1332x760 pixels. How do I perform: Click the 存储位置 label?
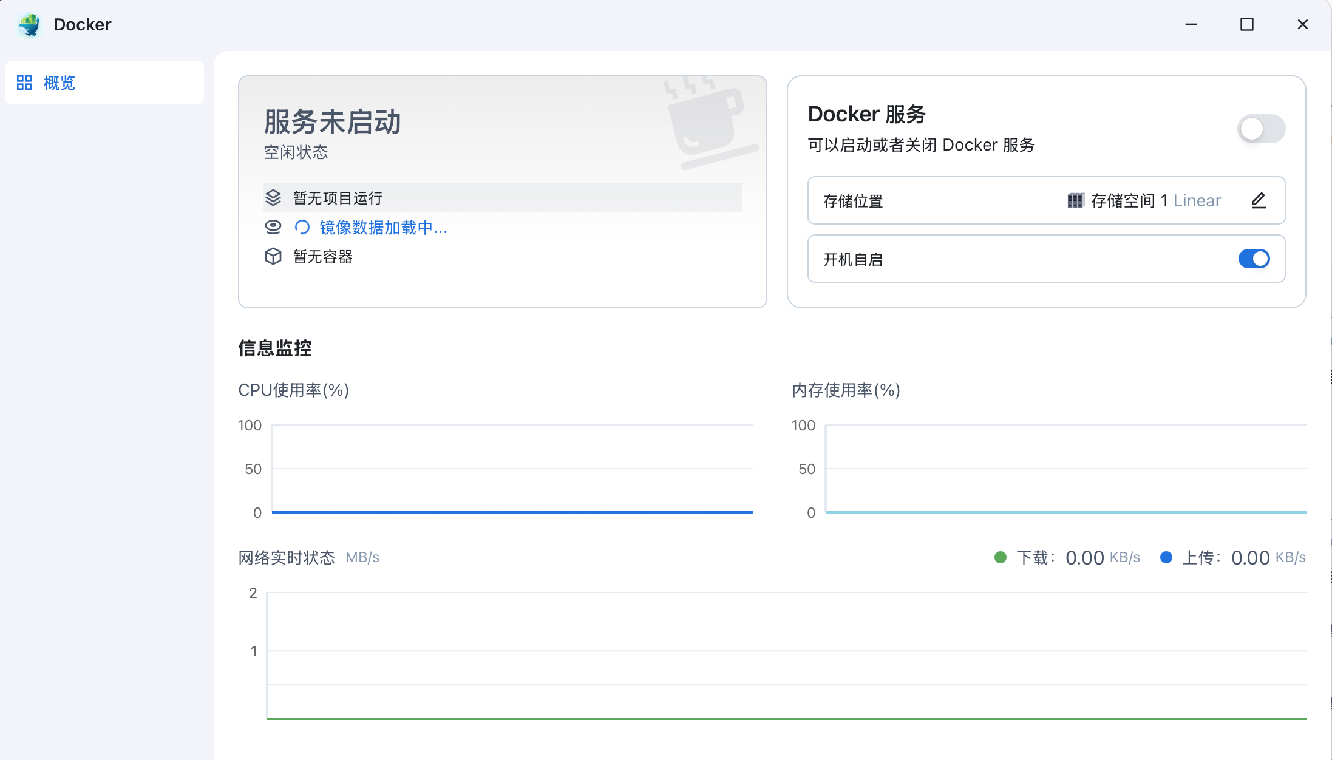coord(853,202)
